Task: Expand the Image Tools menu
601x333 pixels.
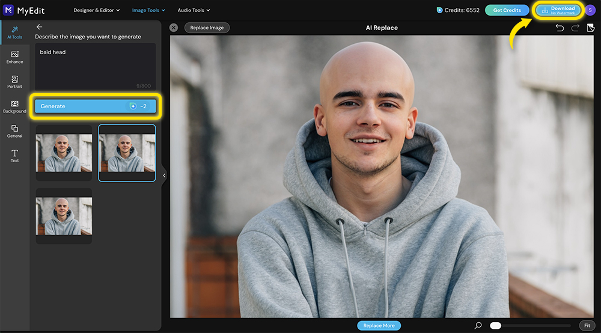Action: [148, 10]
